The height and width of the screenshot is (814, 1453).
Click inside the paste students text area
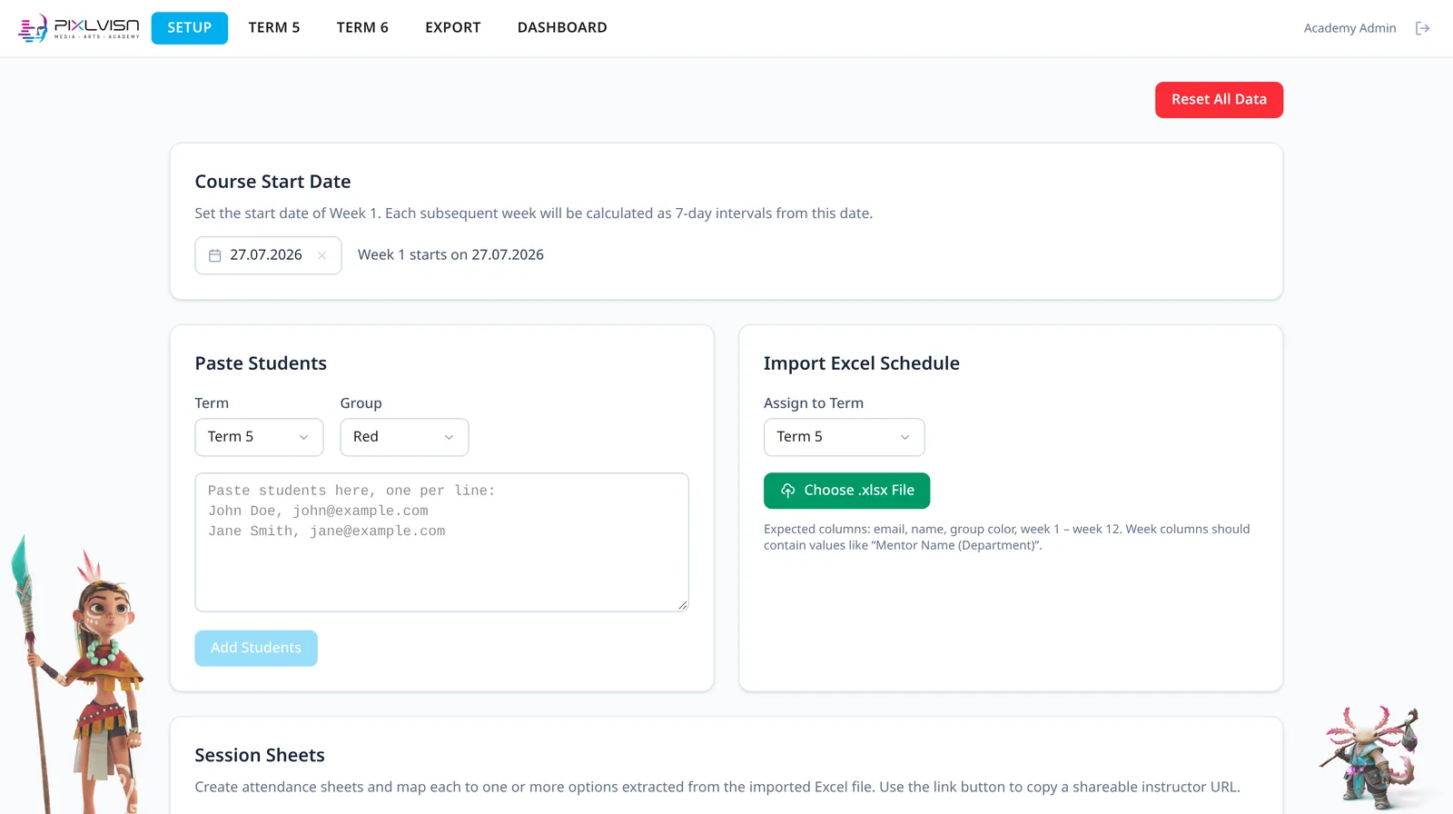(x=441, y=542)
